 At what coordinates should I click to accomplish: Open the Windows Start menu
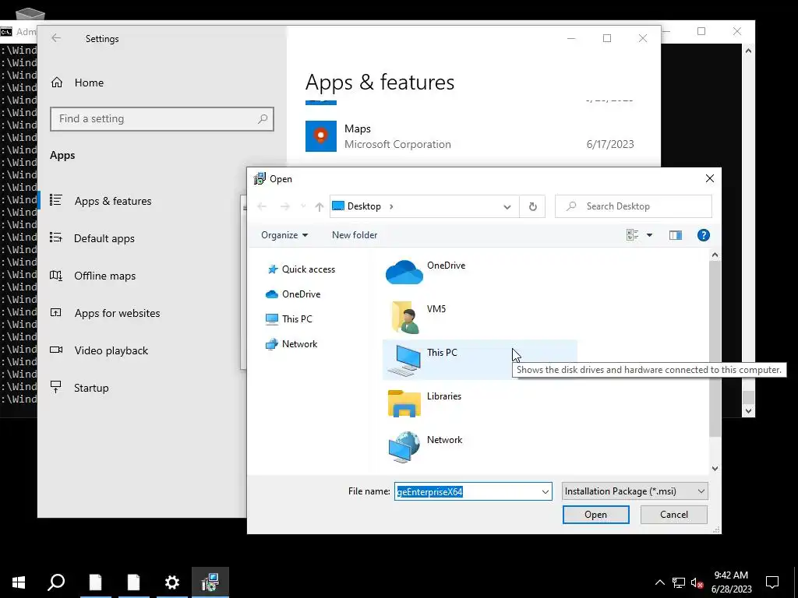[19, 582]
